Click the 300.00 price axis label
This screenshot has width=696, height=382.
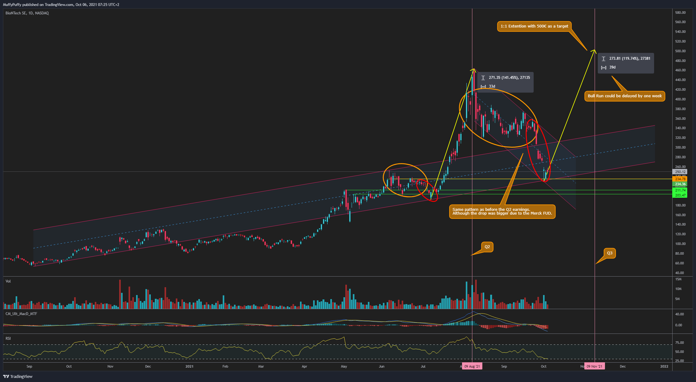680,147
